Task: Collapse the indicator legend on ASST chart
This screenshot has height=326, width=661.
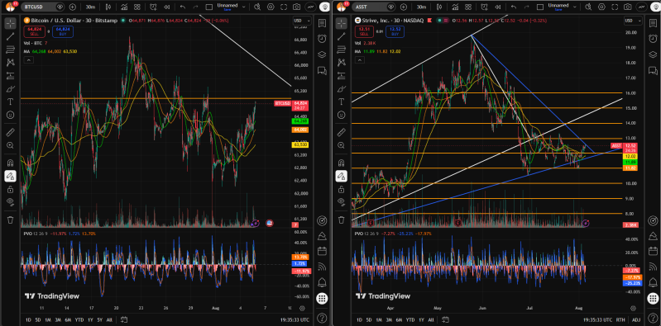Action: tap(359, 60)
